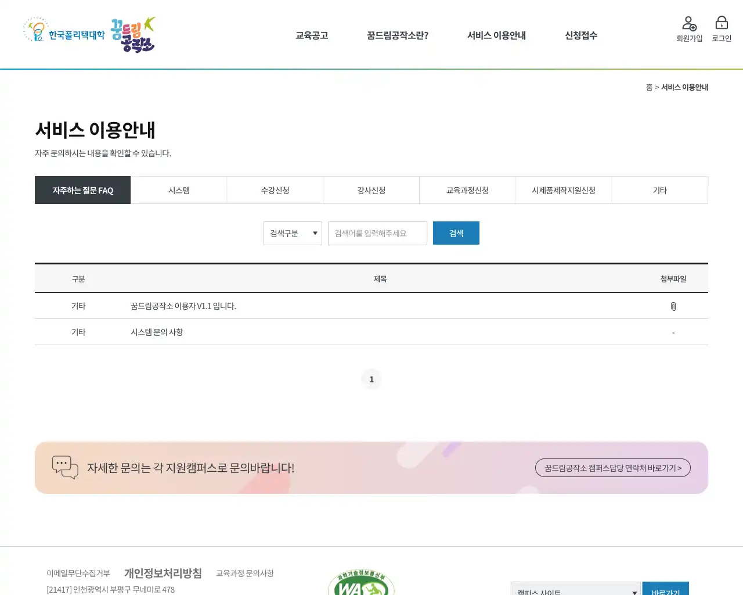Select the 수강신청 tab
This screenshot has width=743, height=595.
[275, 190]
